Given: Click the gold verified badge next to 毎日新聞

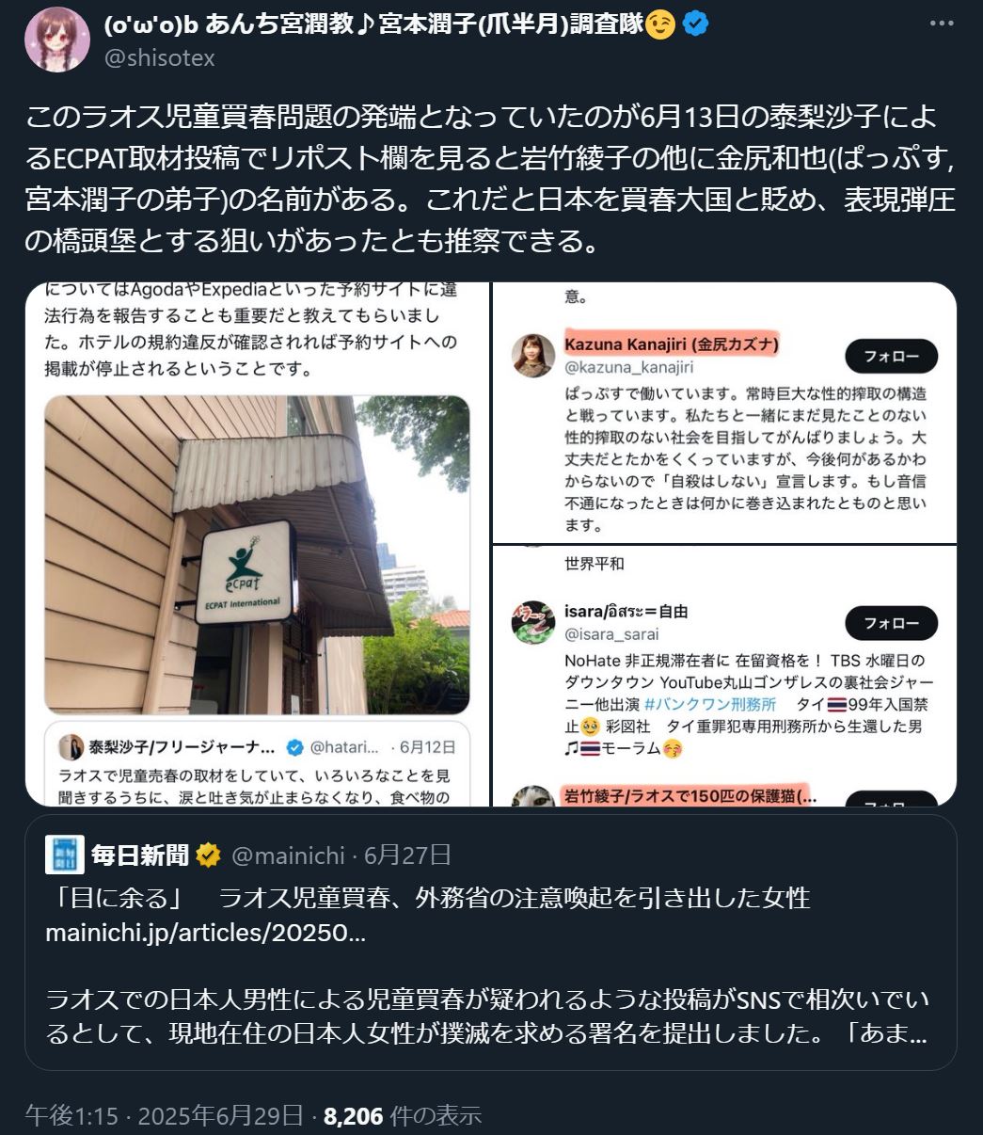Looking at the screenshot, I should coord(209,855).
